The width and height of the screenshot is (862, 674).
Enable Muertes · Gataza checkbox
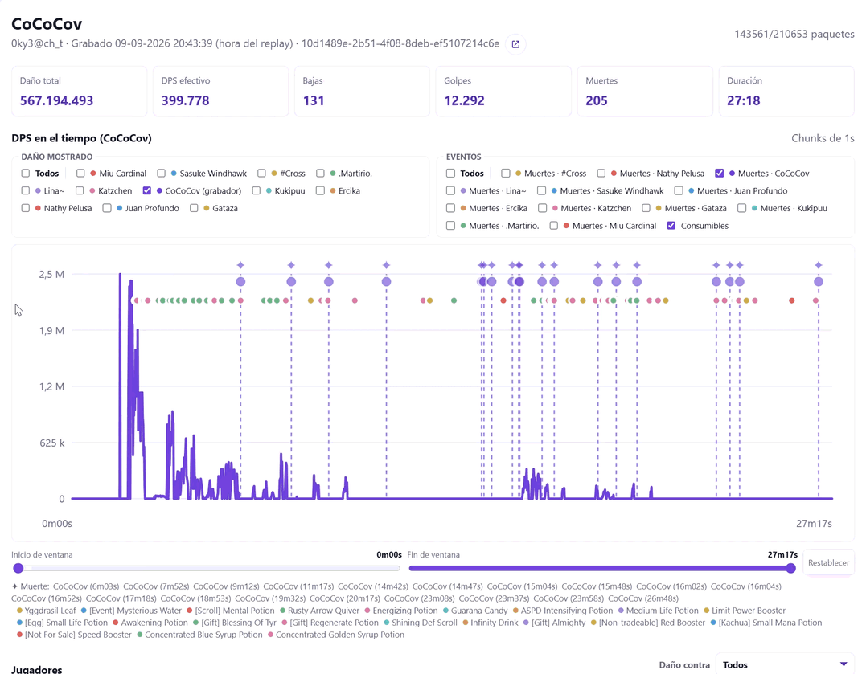click(646, 208)
